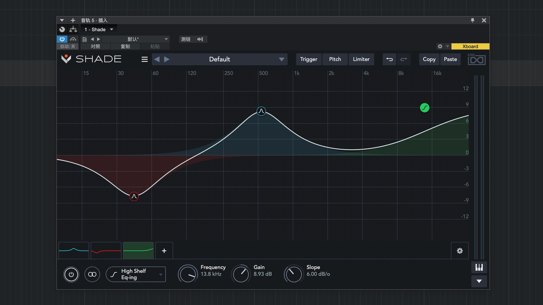Select the red bell filter node

pos(134,196)
